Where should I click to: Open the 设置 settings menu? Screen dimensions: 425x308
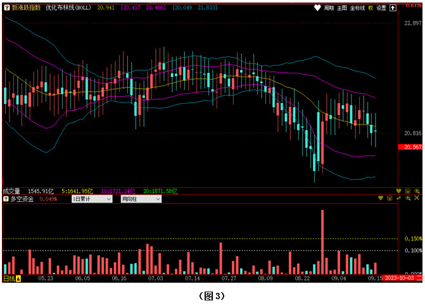[x=381, y=8]
